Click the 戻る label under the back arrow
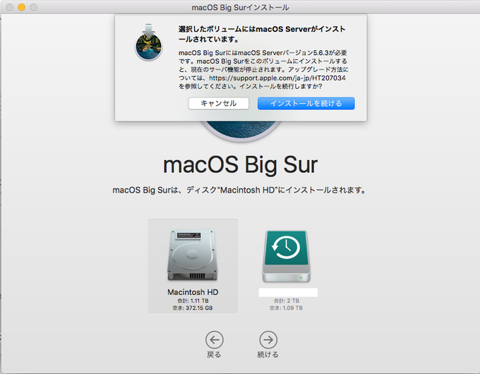 coord(214,354)
